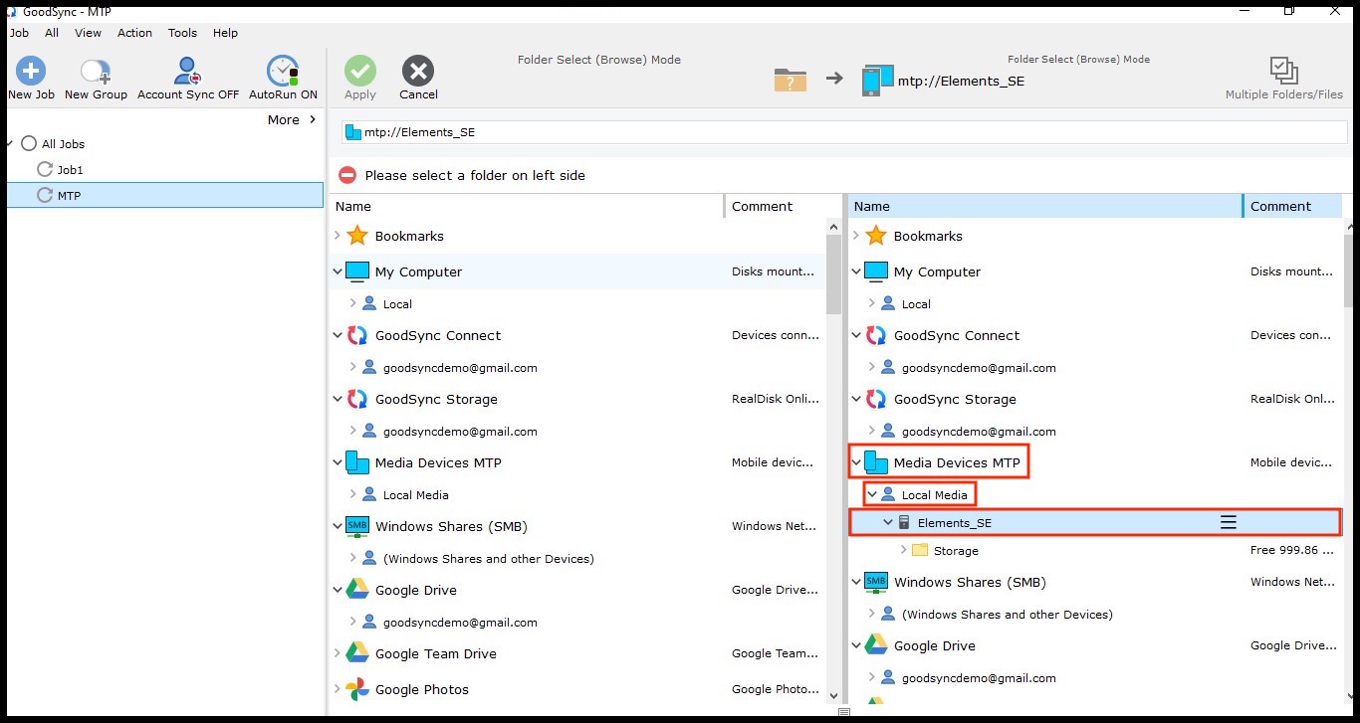
Task: Open the Action menu
Action: 134,33
